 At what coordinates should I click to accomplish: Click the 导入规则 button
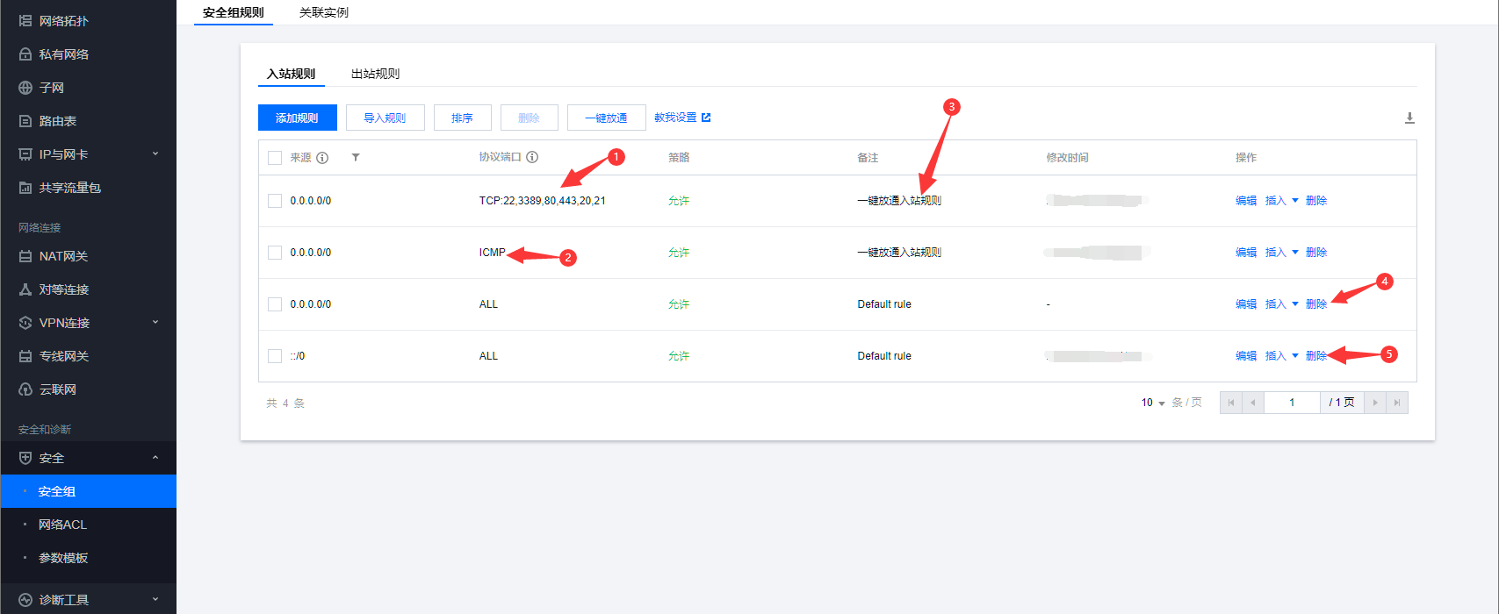pos(386,118)
